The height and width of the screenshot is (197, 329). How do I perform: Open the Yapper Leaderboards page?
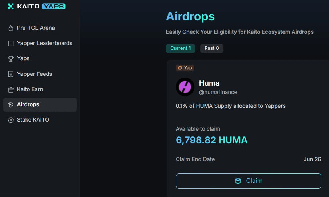(44, 43)
